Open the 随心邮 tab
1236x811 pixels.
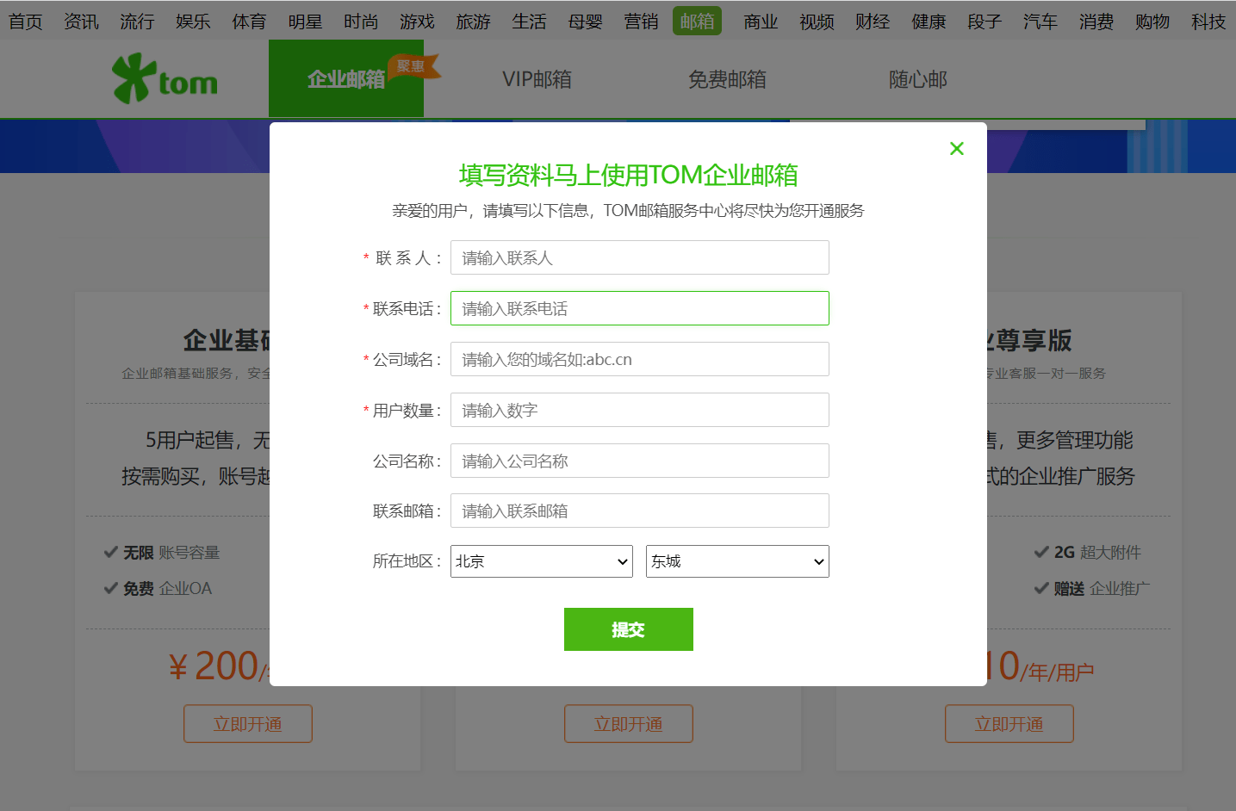pos(917,78)
